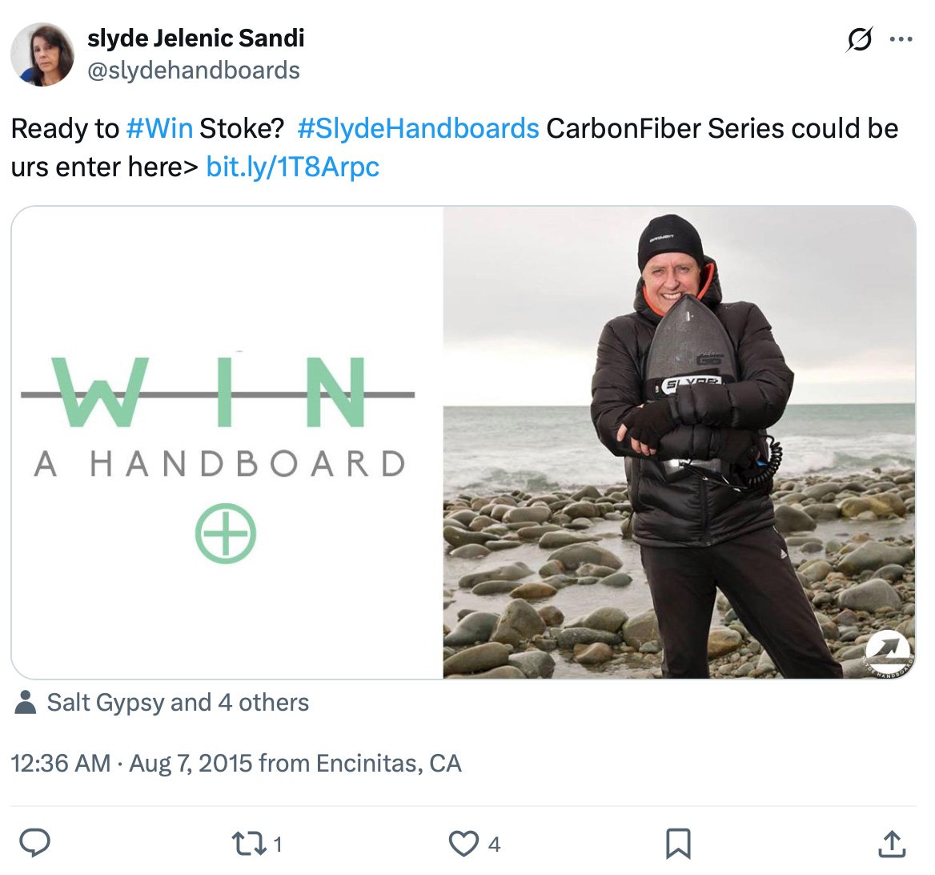This screenshot has height=875, width=935.
Task: Share the post using the upload icon
Action: pyautogui.click(x=891, y=843)
